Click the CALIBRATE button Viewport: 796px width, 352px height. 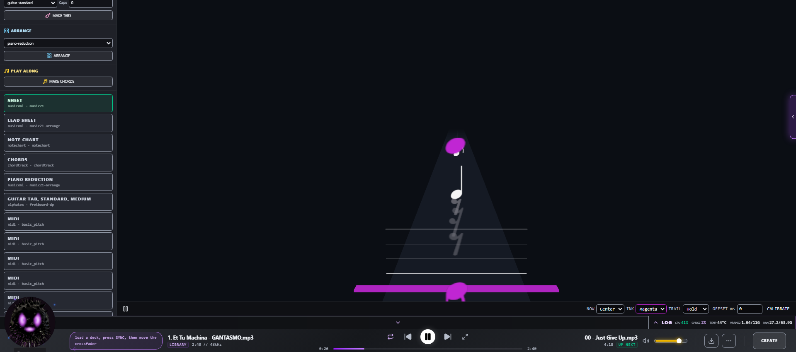(778, 309)
